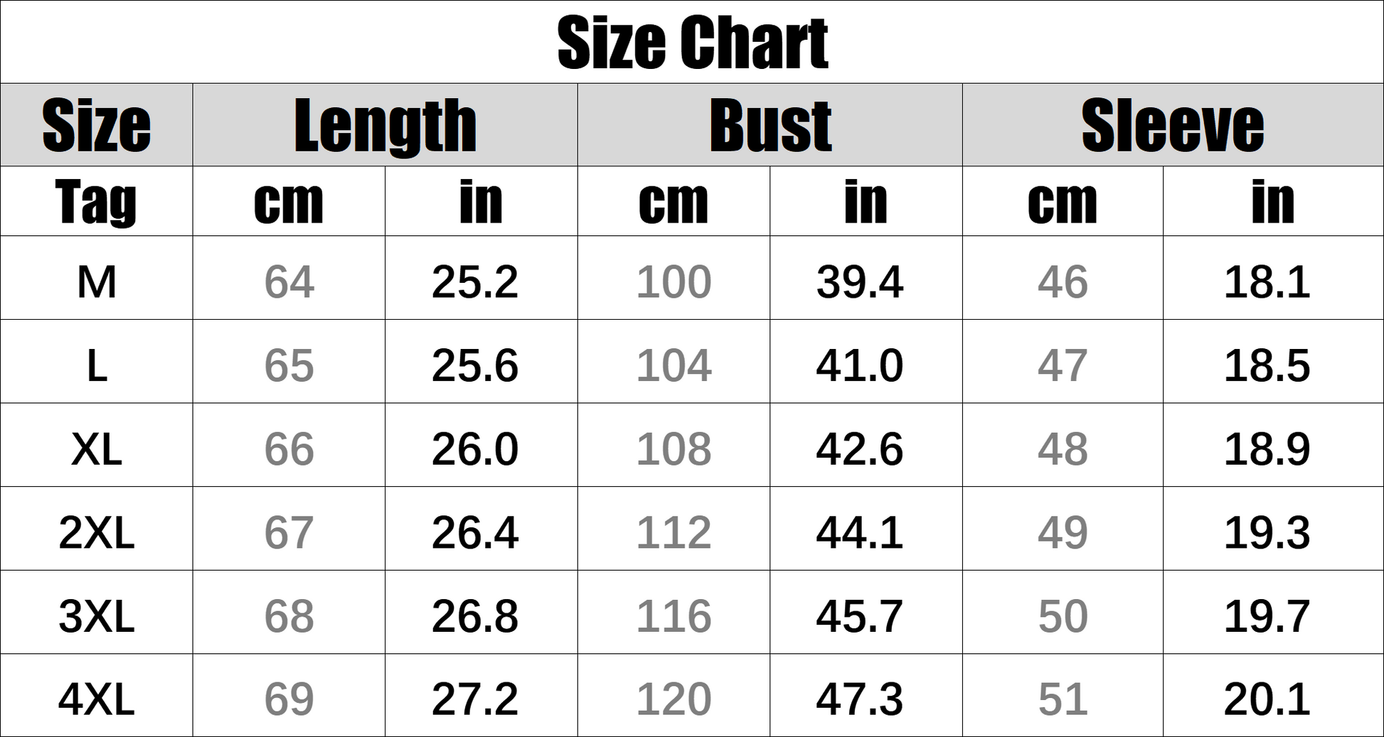Select the 2XL size row label
The height and width of the screenshot is (737, 1384).
97,532
